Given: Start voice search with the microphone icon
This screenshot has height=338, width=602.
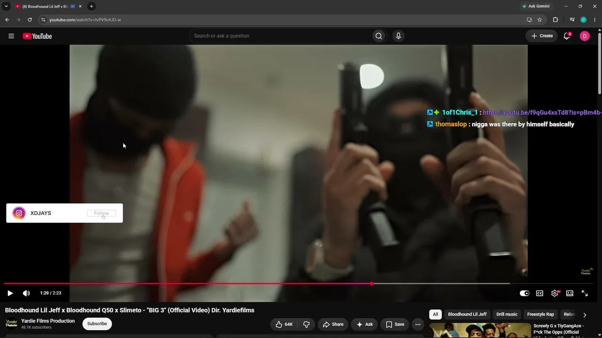Looking at the screenshot, I should pyautogui.click(x=398, y=36).
